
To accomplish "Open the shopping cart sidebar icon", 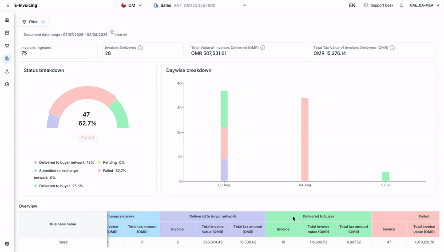I will pos(7,46).
